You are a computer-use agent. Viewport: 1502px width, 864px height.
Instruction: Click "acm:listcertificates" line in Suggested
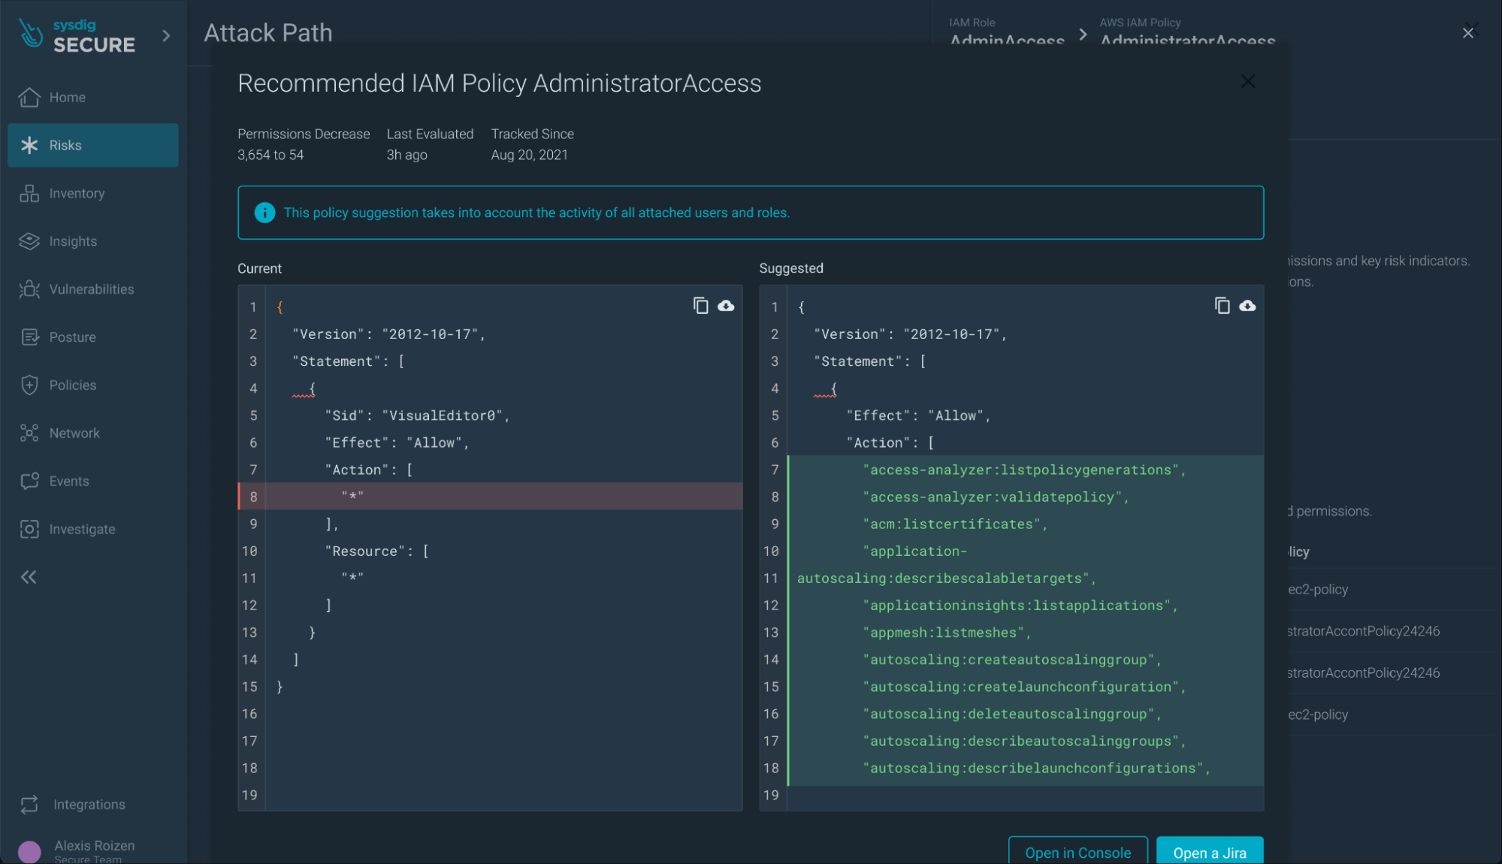click(x=955, y=524)
